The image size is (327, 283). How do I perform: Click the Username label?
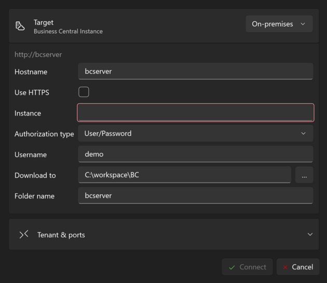tap(31, 155)
